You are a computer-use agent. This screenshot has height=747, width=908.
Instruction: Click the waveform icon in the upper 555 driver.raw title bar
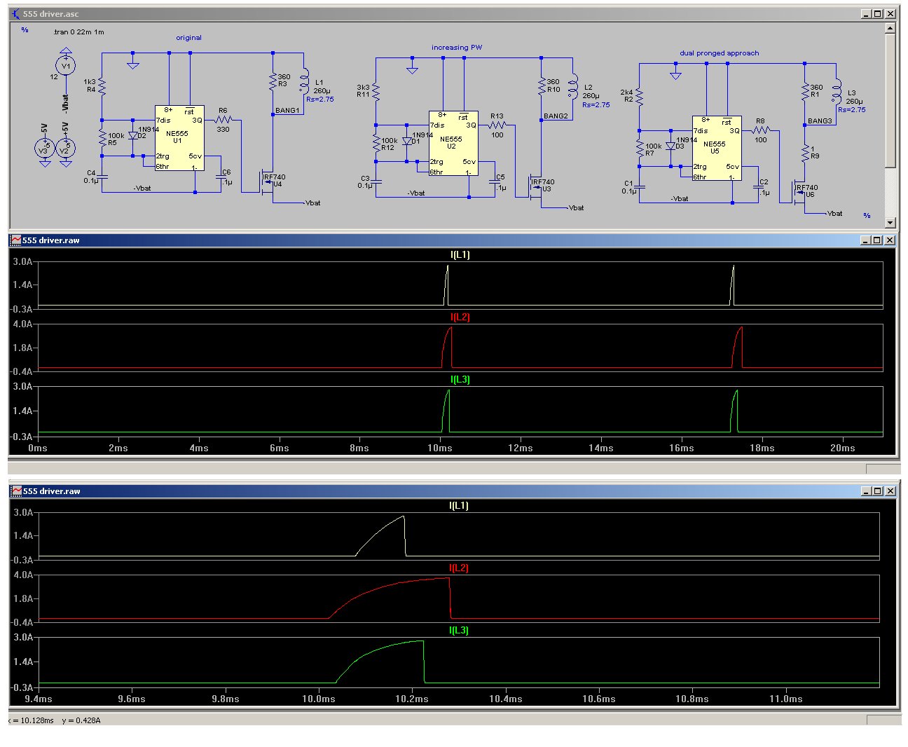pyautogui.click(x=15, y=240)
